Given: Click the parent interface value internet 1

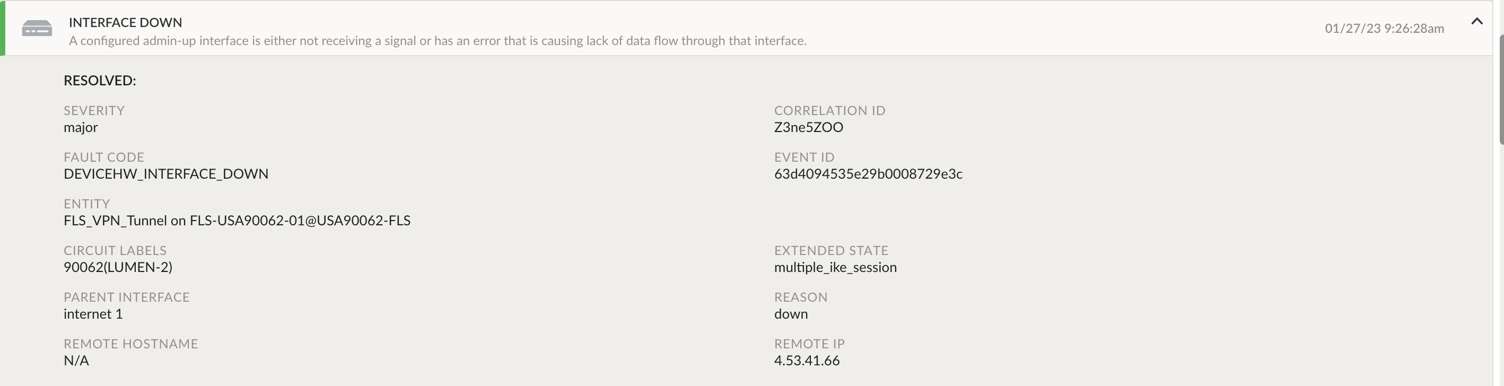Looking at the screenshot, I should 93,314.
